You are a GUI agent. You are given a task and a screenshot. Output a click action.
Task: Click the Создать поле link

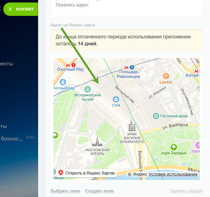coord(100,191)
